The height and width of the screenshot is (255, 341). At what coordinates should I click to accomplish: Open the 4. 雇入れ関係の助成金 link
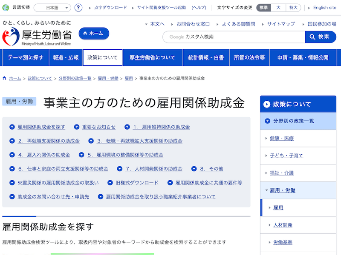(x=44, y=155)
